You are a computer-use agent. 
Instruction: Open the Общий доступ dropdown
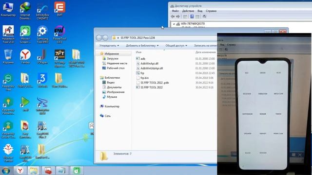click(x=176, y=46)
